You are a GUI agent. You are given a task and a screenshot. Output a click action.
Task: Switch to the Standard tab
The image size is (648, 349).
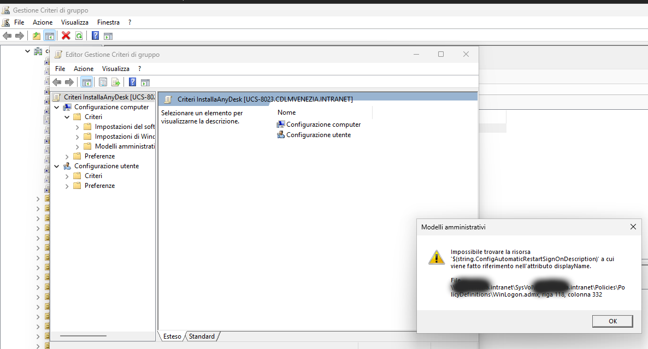pyautogui.click(x=202, y=336)
